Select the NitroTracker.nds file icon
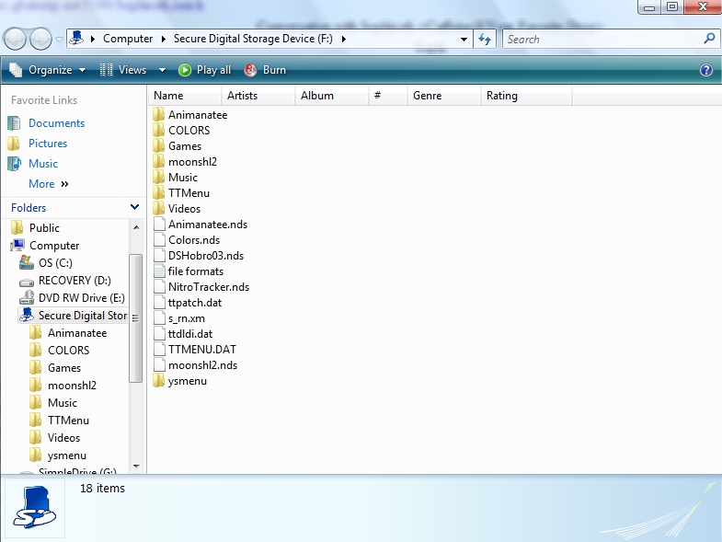This screenshot has height=542, width=722. [x=159, y=287]
